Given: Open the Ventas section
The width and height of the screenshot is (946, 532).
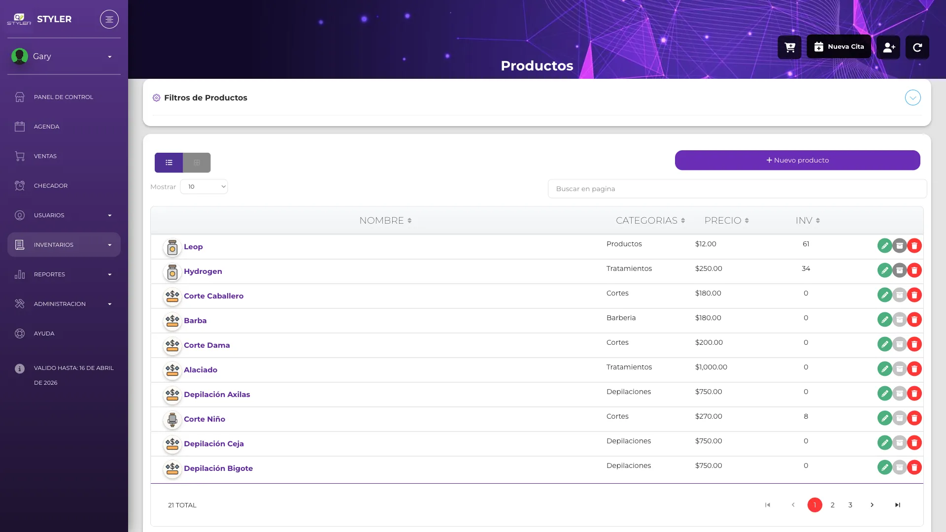Looking at the screenshot, I should [x=64, y=156].
